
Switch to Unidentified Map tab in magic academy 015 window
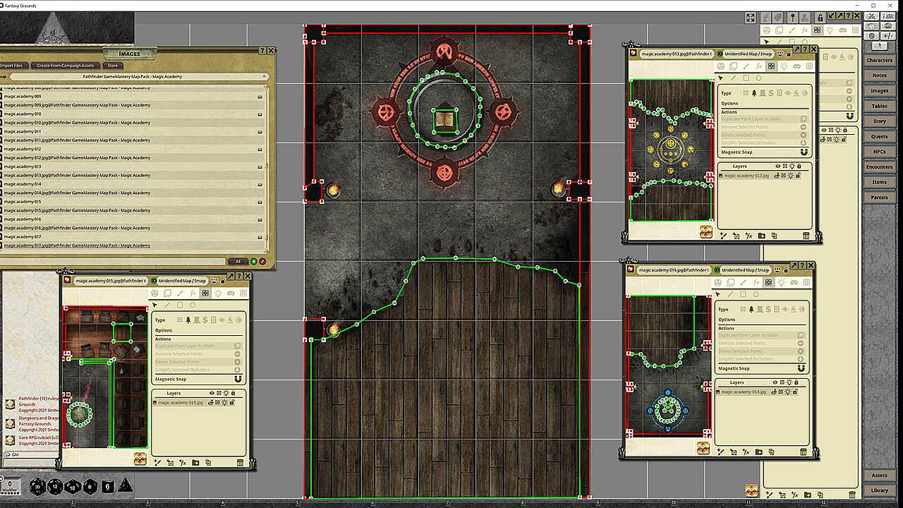181,281
